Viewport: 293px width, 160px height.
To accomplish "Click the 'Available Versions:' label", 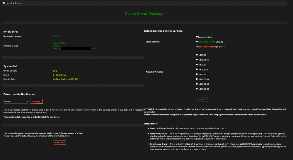I will (154, 72).
